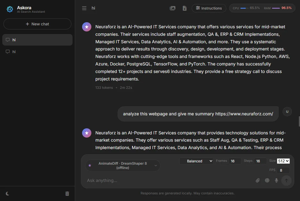This screenshot has height=201, width=300.
Task: Click the send arrow button
Action: click(x=286, y=181)
